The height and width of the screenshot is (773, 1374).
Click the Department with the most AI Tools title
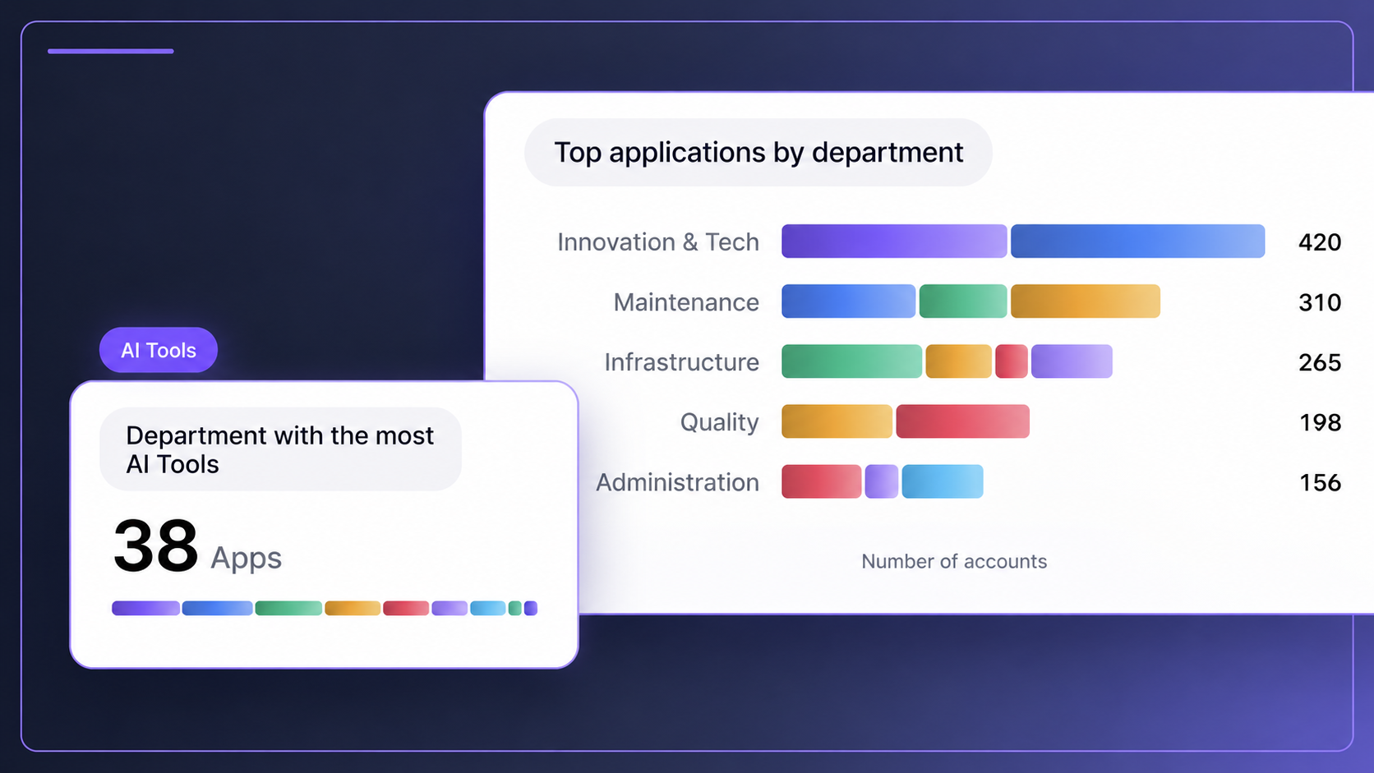coord(279,449)
